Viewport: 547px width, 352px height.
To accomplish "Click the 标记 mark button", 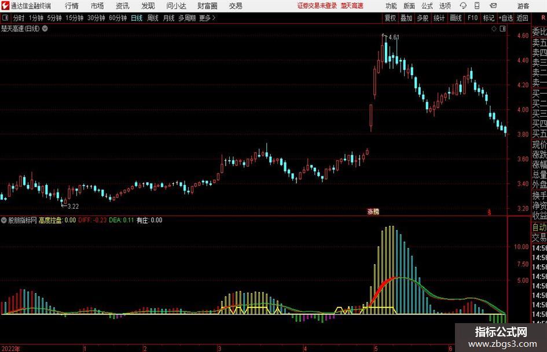I will pos(489,18).
